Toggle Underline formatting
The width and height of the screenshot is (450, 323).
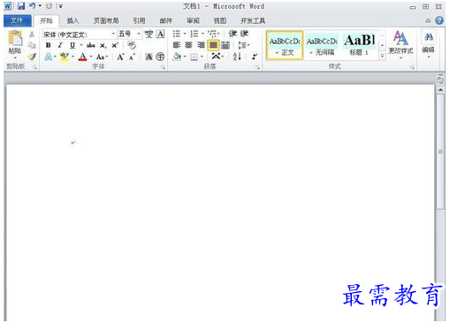(x=72, y=45)
